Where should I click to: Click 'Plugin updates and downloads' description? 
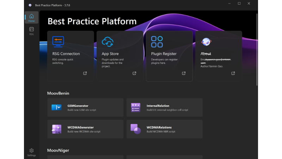pos(112,63)
